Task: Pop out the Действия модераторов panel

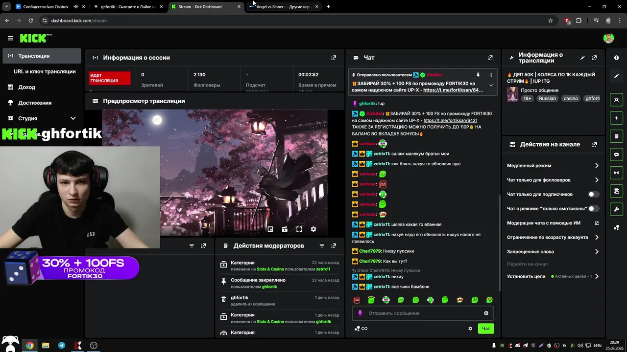Action: point(334,246)
